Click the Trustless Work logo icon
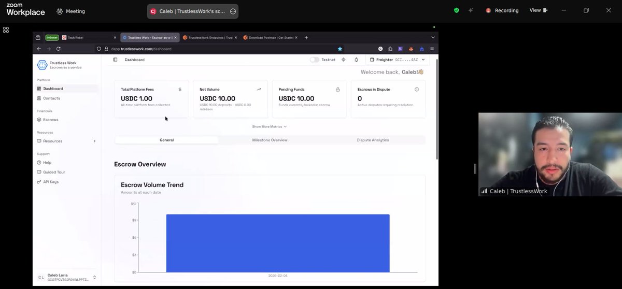This screenshot has height=289, width=622. pos(42,65)
